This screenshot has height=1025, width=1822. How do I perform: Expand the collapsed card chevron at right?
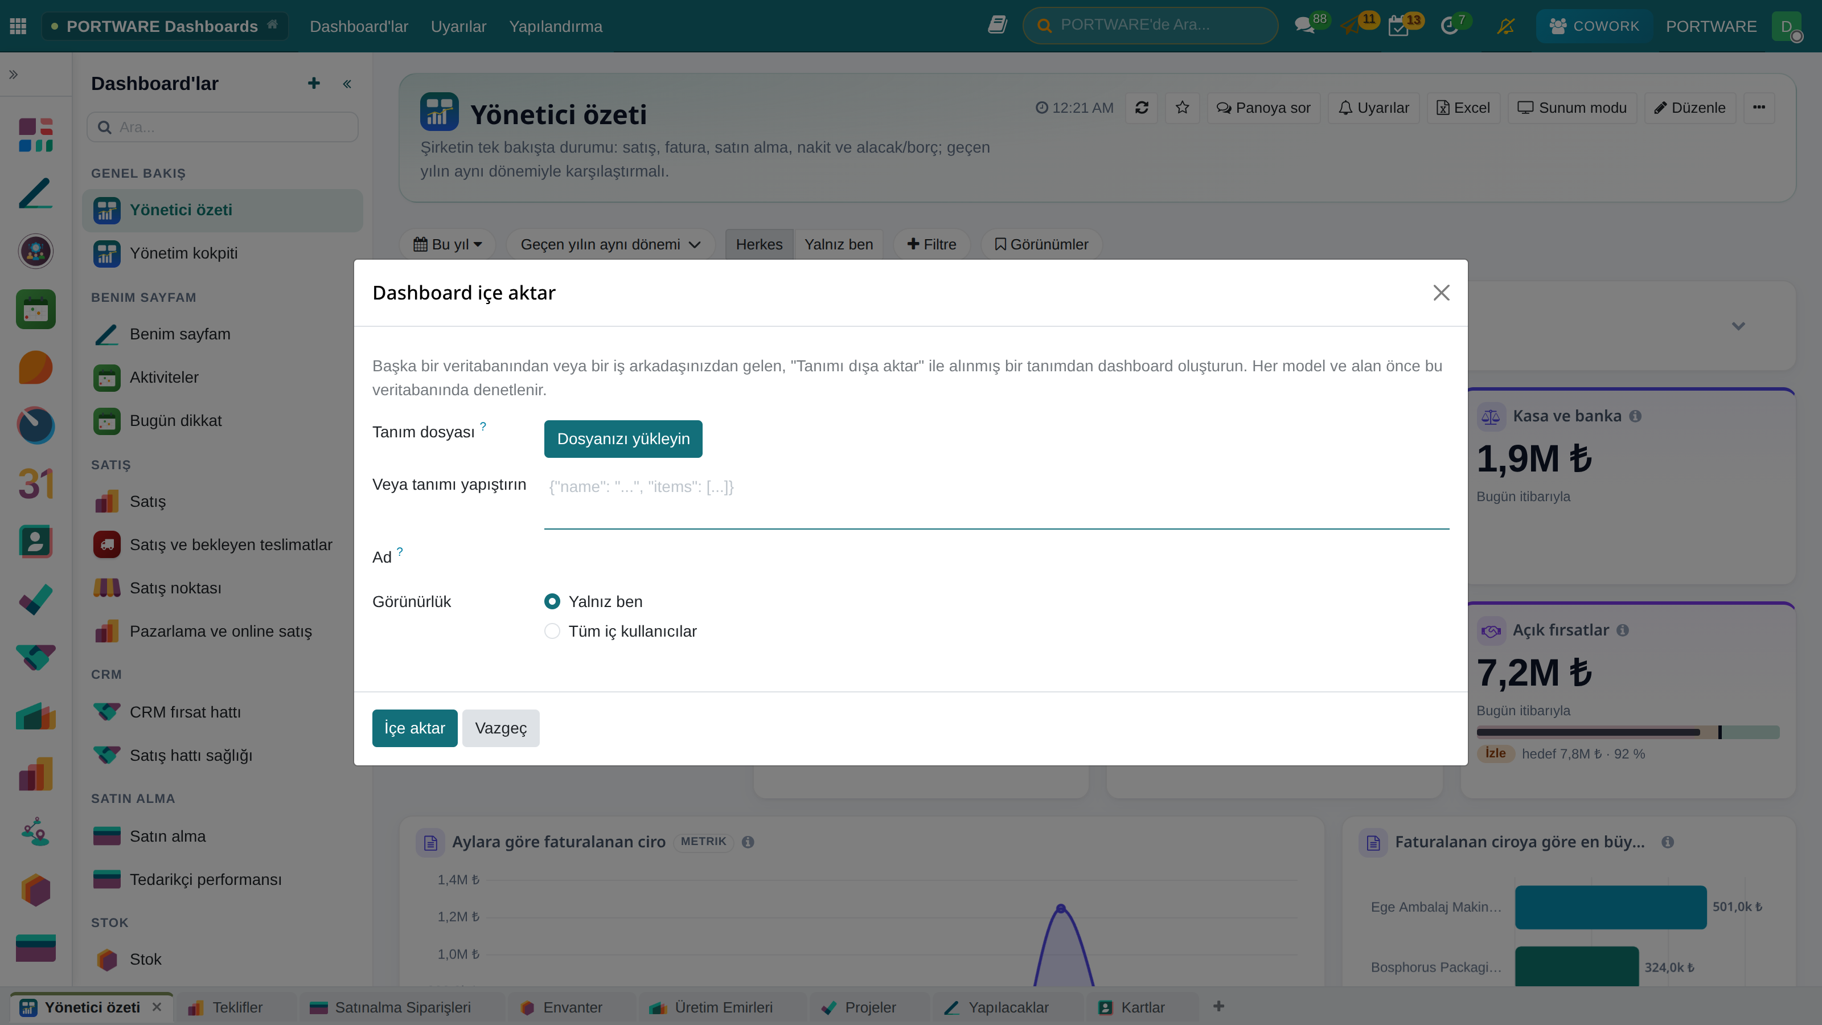coord(1738,327)
